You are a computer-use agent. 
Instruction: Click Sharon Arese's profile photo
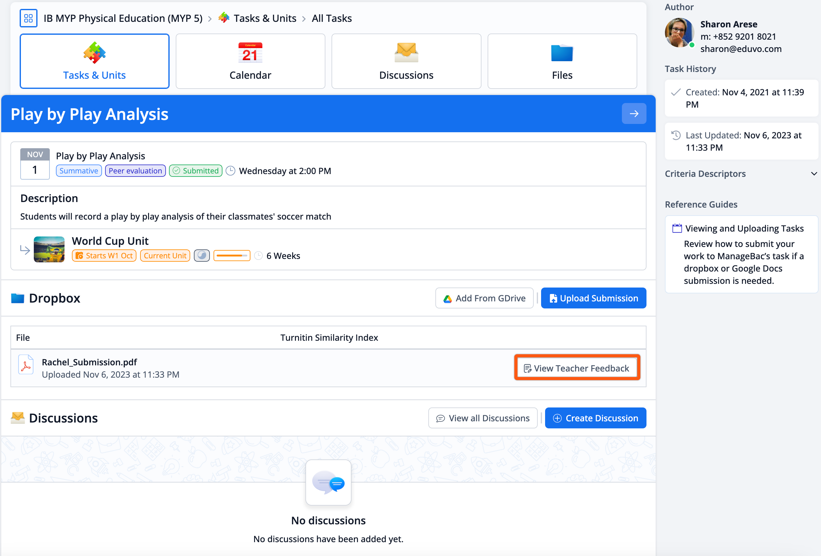point(679,33)
